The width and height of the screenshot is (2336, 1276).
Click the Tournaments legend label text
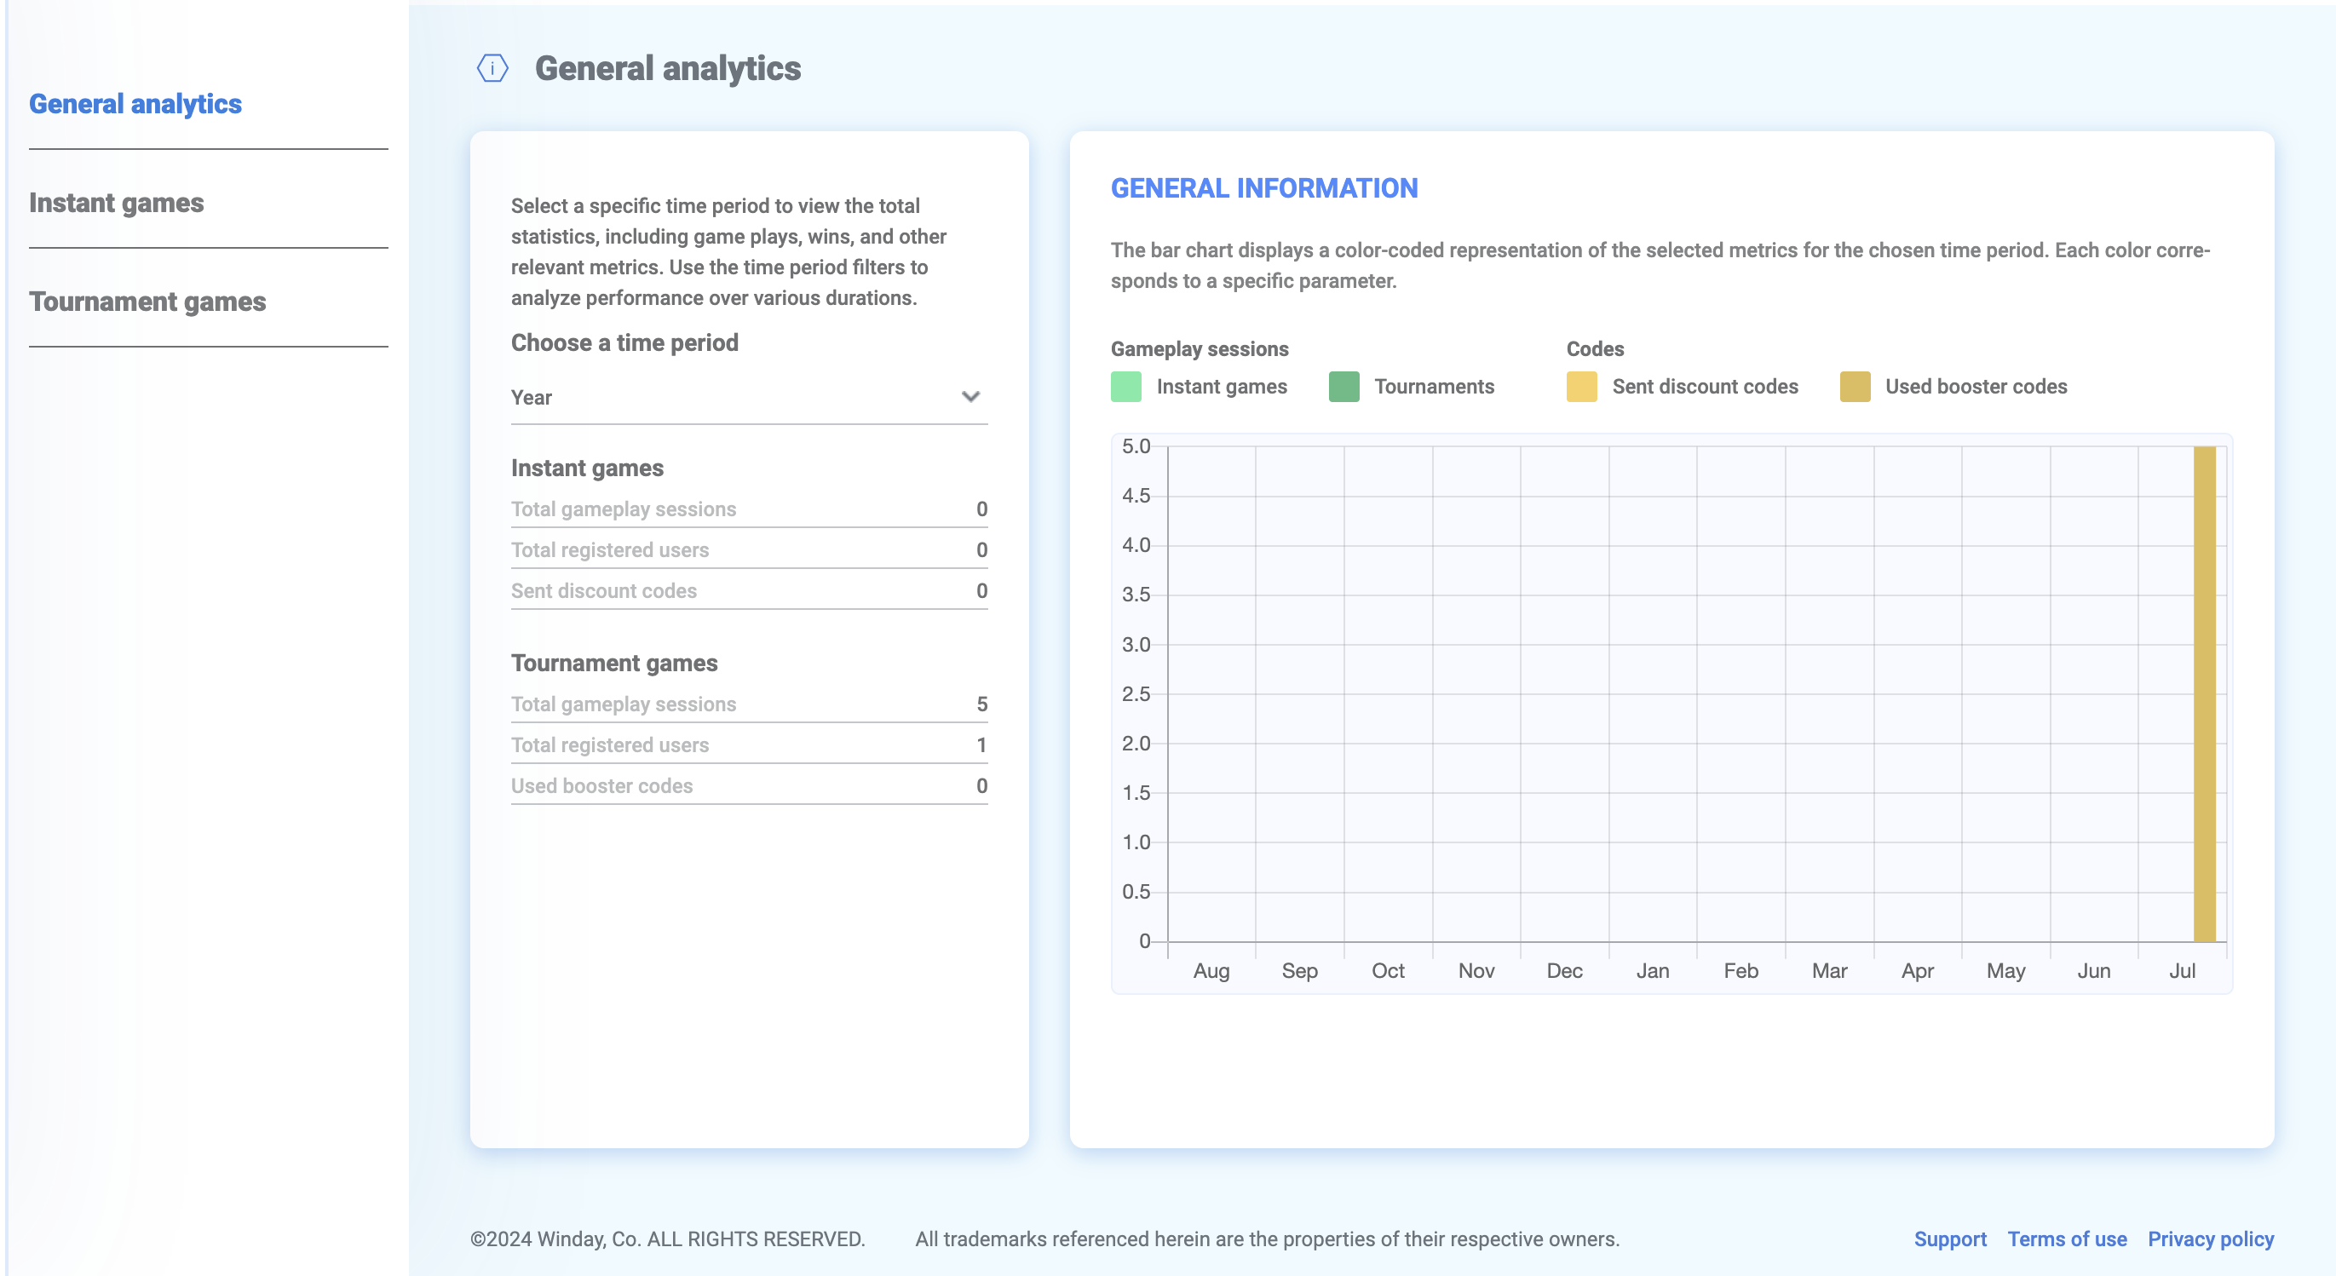pyautogui.click(x=1434, y=387)
